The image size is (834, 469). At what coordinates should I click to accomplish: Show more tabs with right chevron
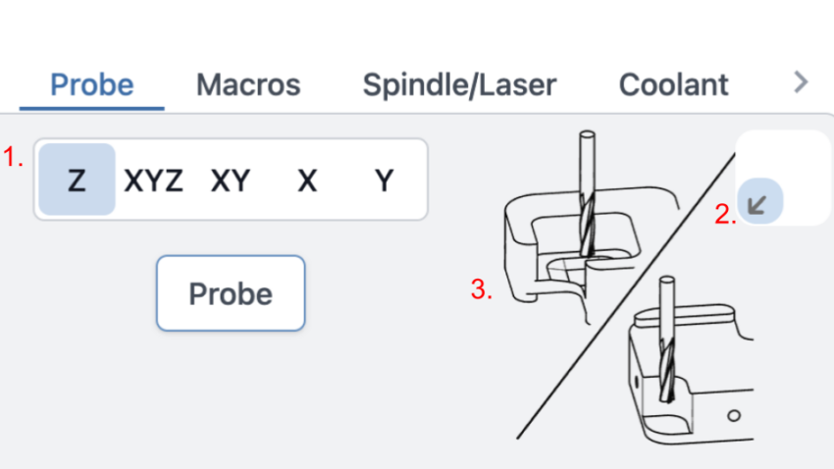pos(801,82)
